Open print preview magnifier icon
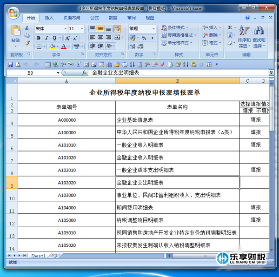The height and width of the screenshot is (277, 279). (x=18, y=65)
